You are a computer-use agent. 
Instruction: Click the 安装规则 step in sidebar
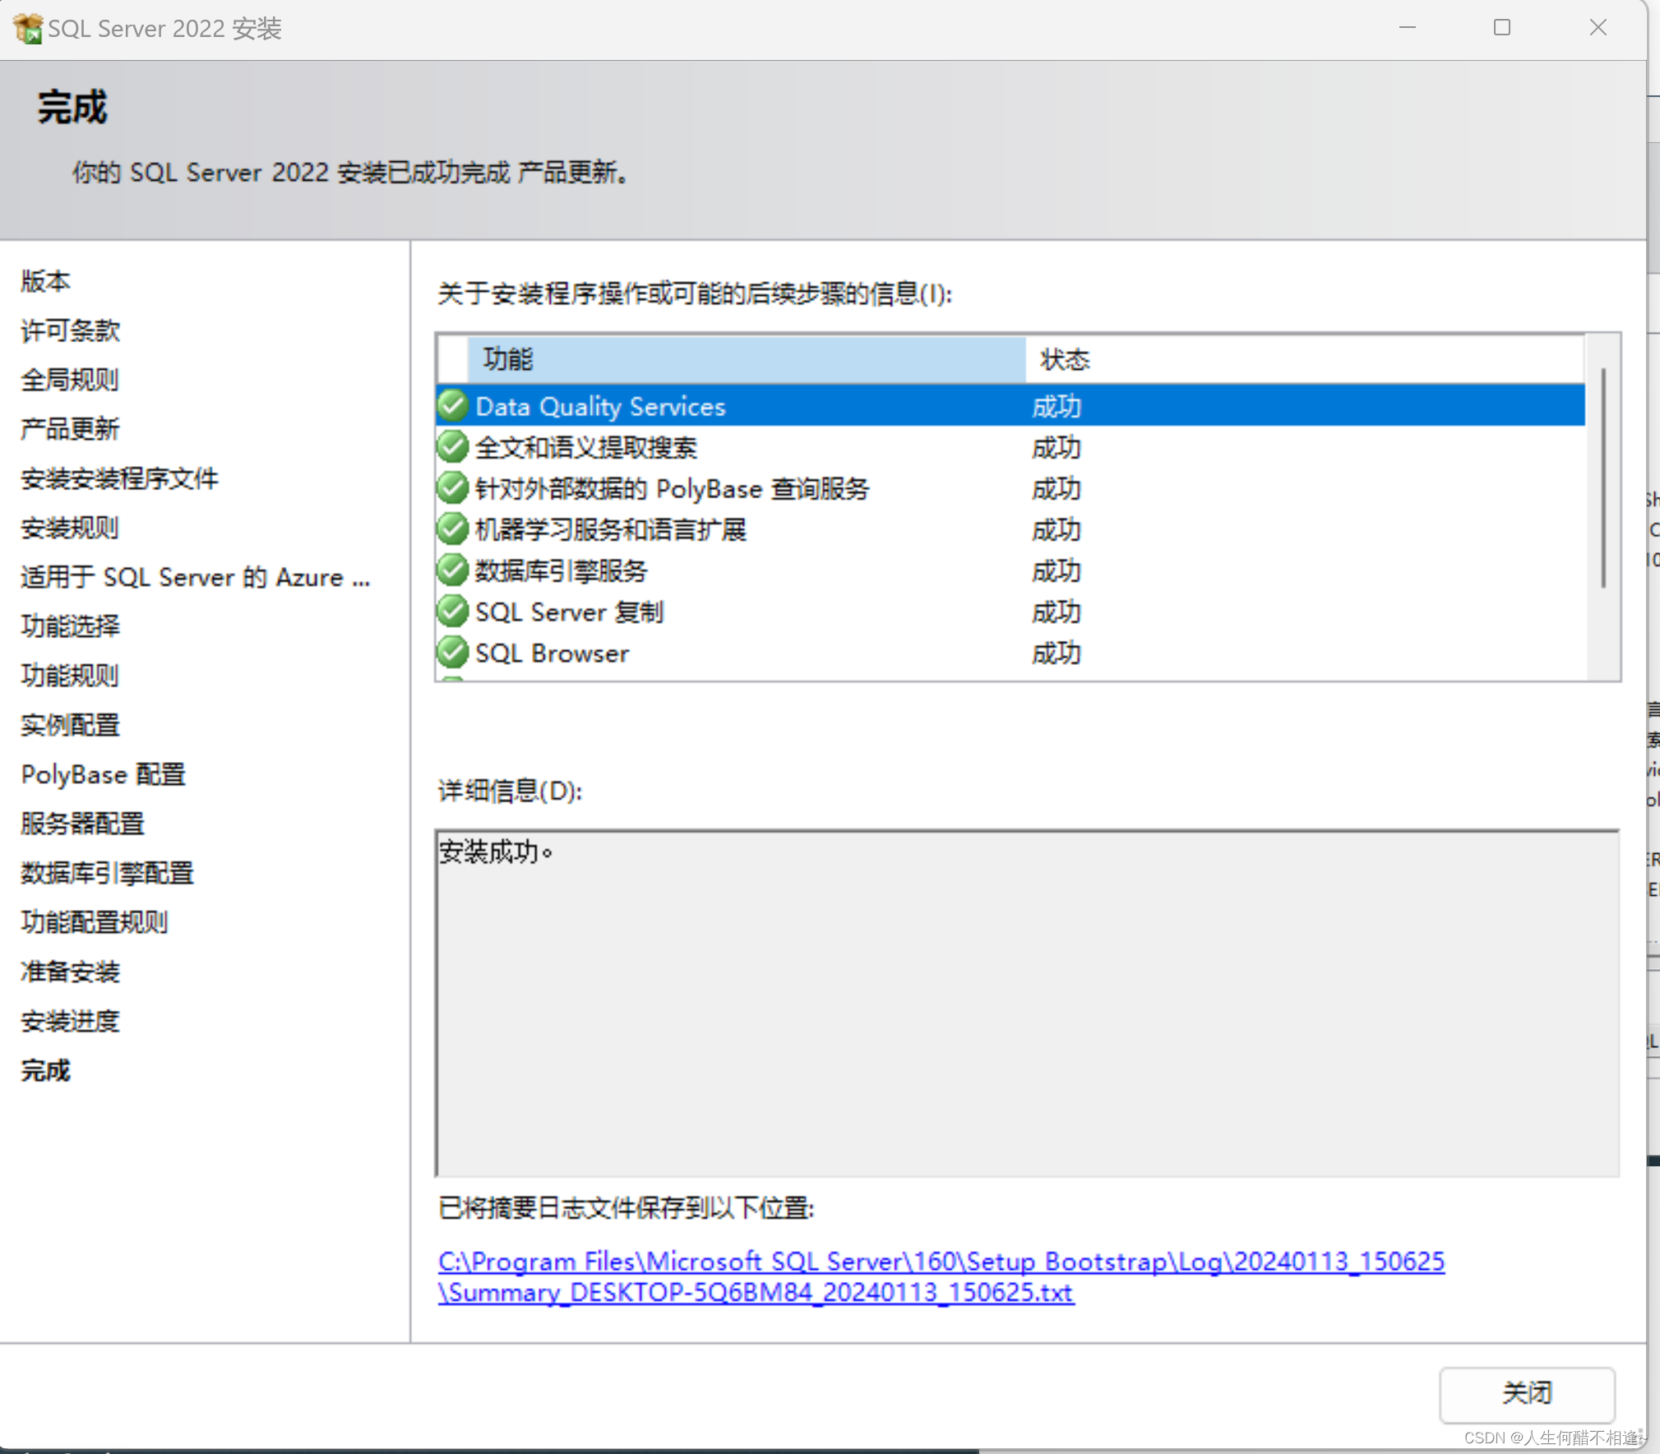point(71,527)
